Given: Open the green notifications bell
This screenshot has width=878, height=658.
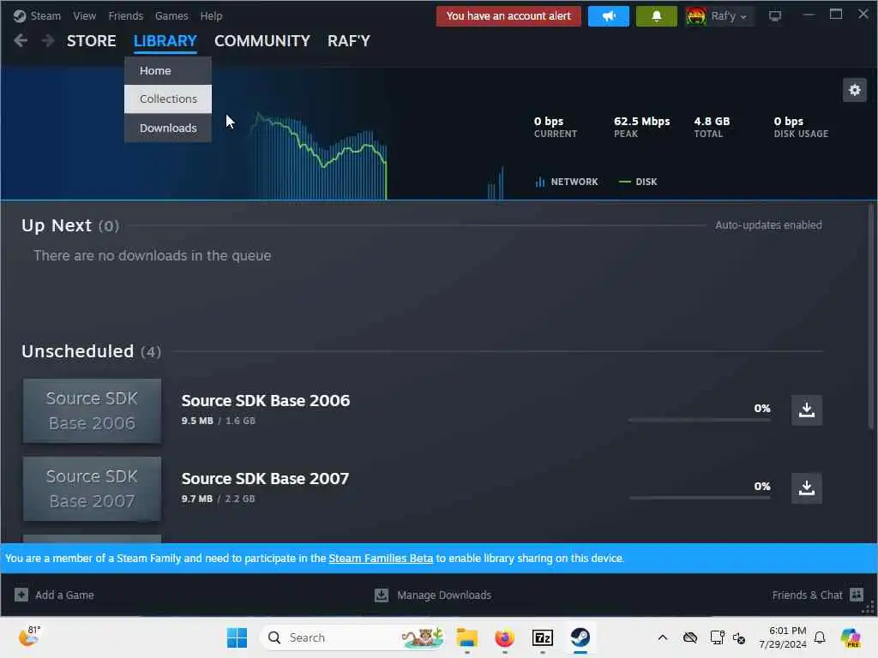Looking at the screenshot, I should pos(656,16).
